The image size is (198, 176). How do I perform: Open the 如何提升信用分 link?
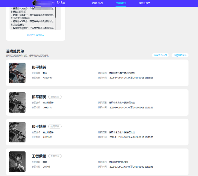pyautogui.click(x=35, y=35)
